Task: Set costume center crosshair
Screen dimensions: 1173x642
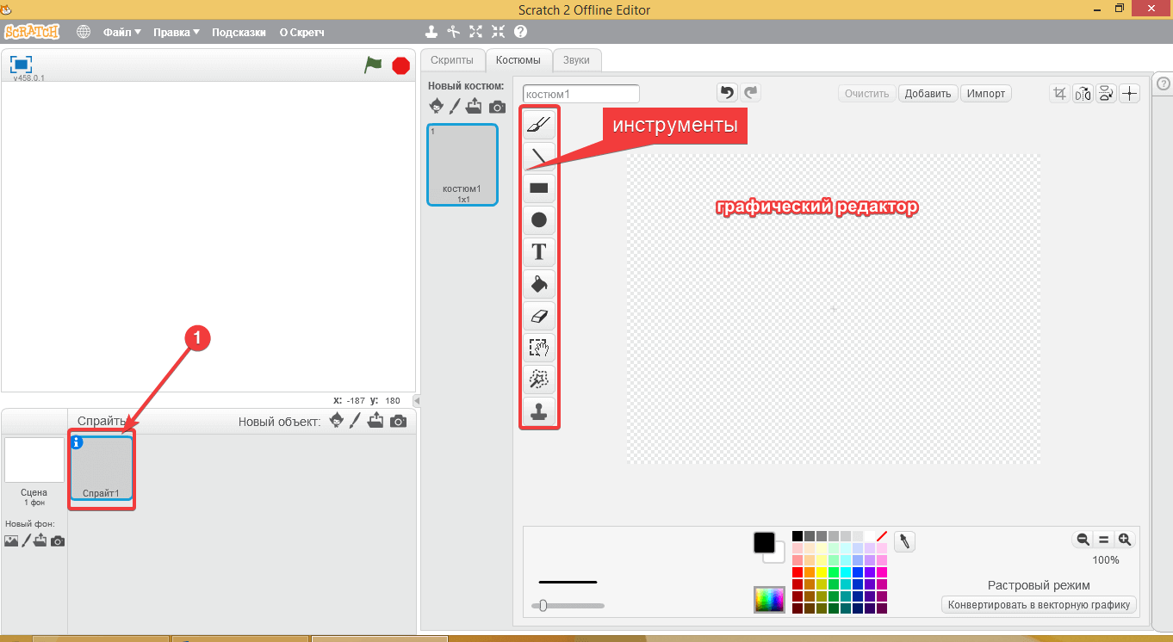Action: pos(1129,93)
